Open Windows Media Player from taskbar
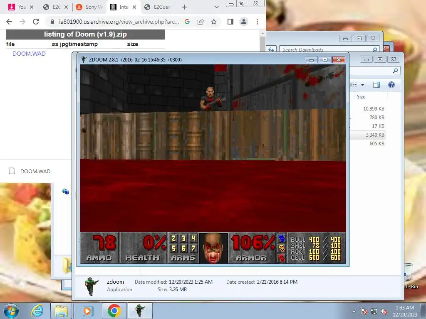 coord(87,311)
